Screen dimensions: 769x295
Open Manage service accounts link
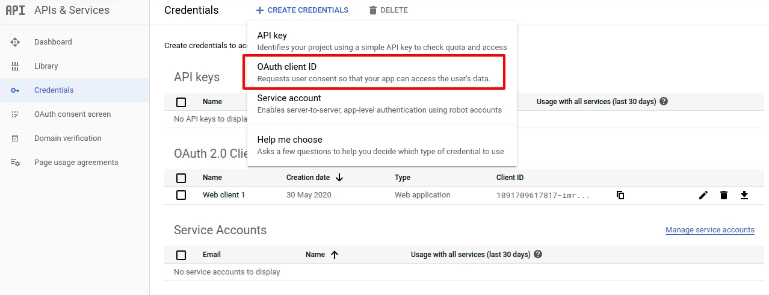pyautogui.click(x=710, y=230)
